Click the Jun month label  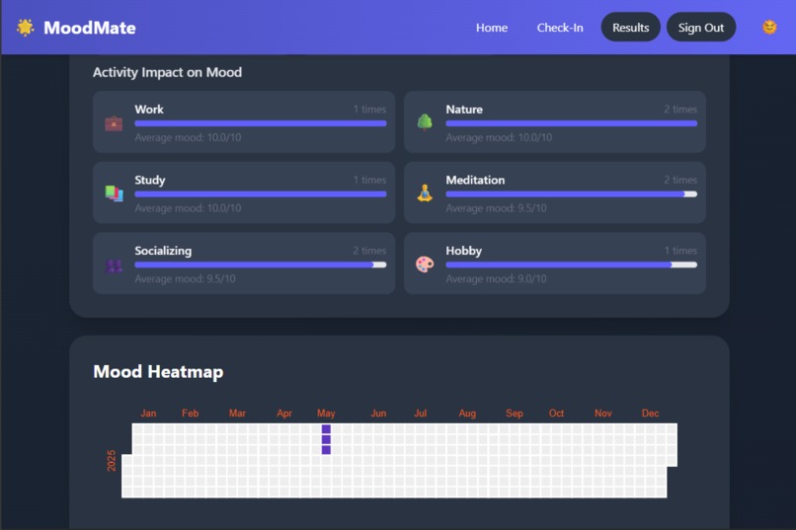(x=378, y=413)
